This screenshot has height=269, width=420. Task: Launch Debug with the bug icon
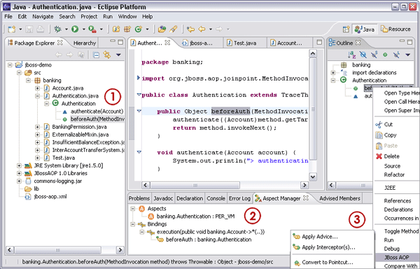pyautogui.click(x=57, y=29)
